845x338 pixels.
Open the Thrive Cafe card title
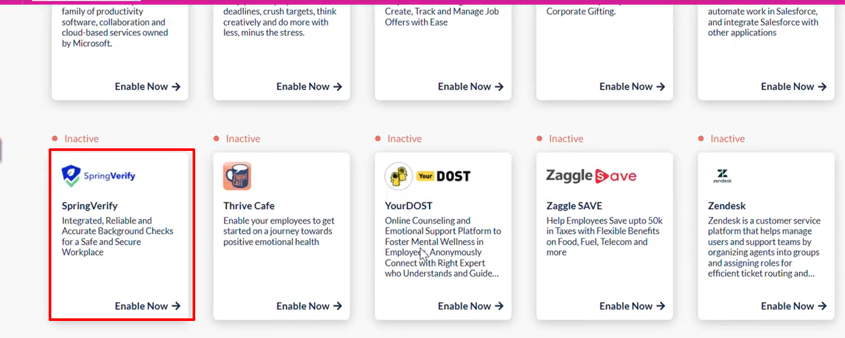tap(249, 206)
